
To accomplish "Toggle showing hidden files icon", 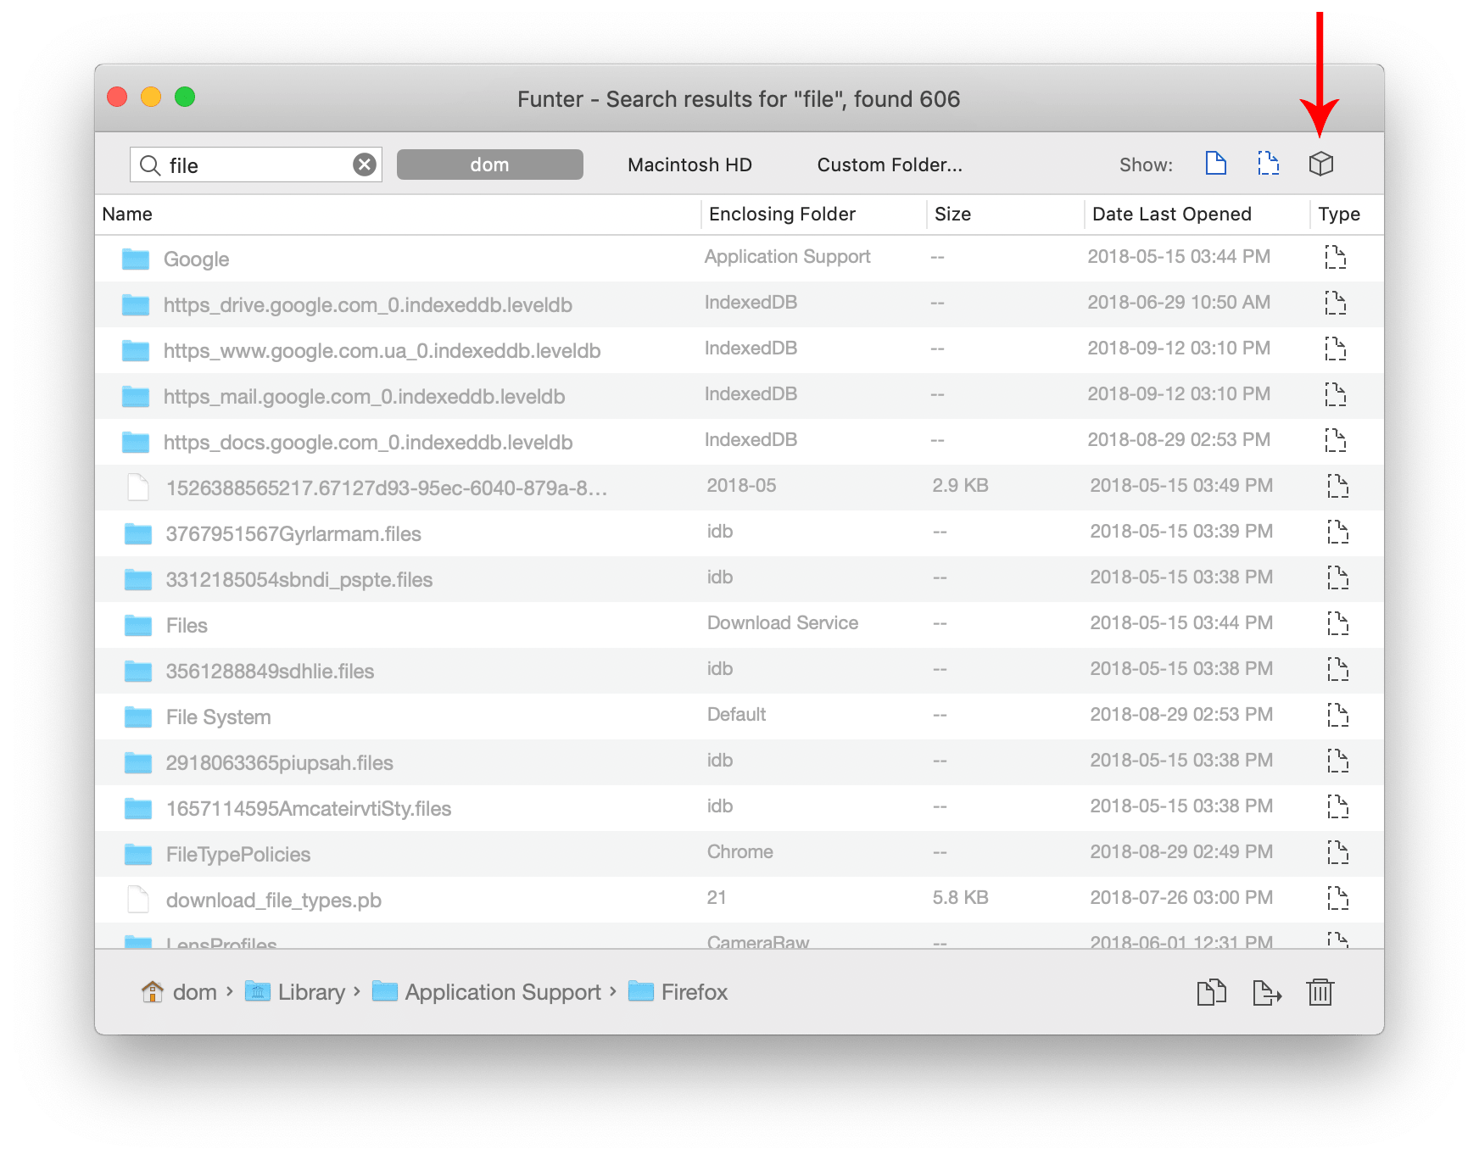I will (1268, 163).
